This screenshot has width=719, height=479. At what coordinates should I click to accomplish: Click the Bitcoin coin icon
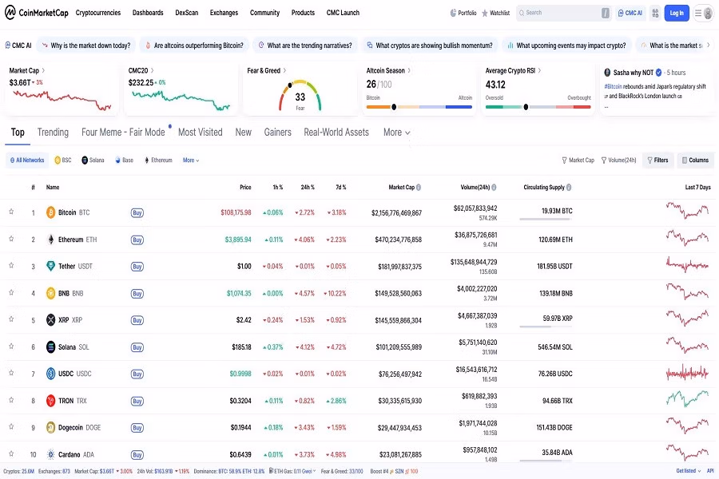[50, 212]
